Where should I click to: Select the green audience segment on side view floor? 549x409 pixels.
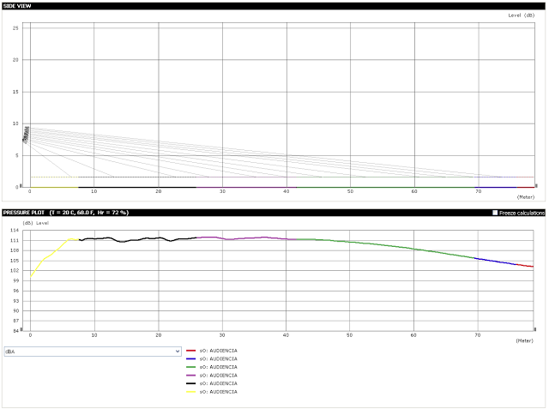(386, 186)
